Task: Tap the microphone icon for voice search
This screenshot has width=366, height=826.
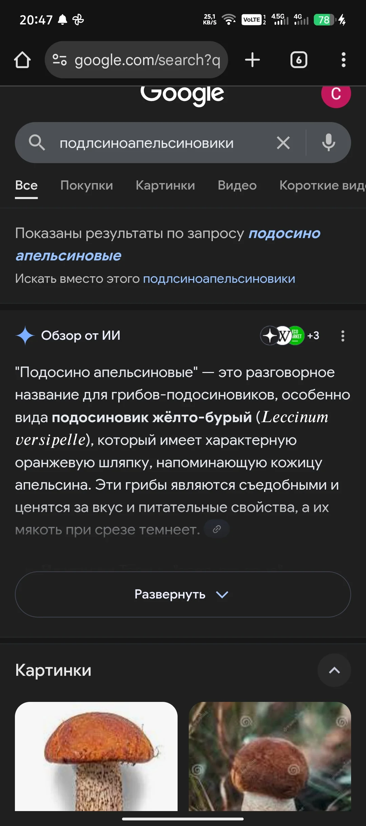Action: click(327, 143)
